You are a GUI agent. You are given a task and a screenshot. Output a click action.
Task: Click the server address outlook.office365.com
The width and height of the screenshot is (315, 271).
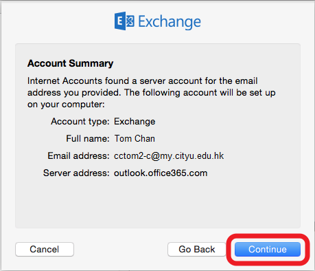pyautogui.click(x=161, y=173)
